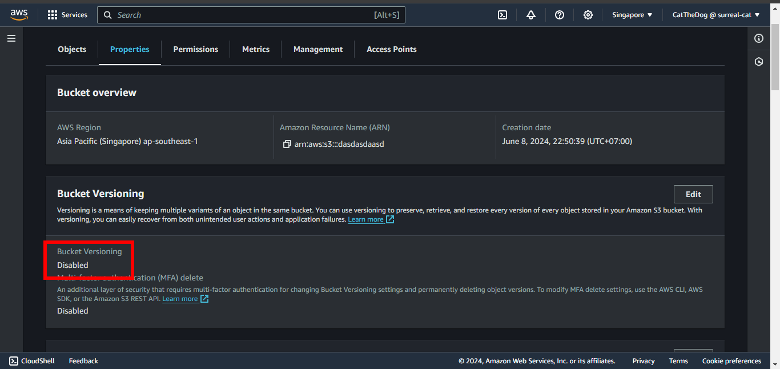Open the notifications bell

pos(531,15)
